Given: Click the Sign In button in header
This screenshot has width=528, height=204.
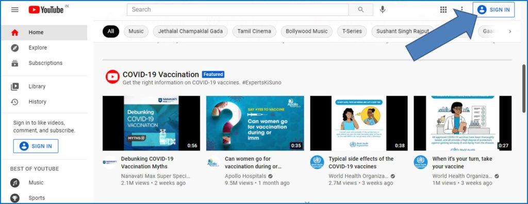Looking at the screenshot, I should (x=493, y=10).
